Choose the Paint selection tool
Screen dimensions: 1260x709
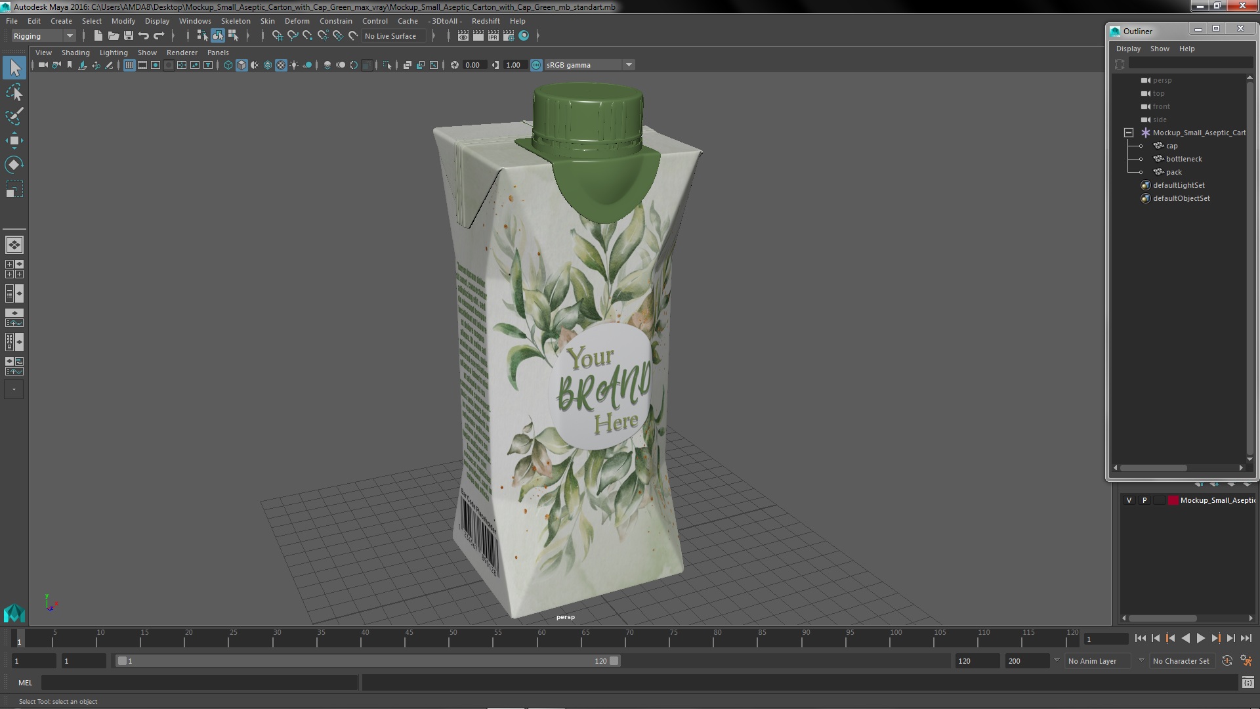coord(14,116)
